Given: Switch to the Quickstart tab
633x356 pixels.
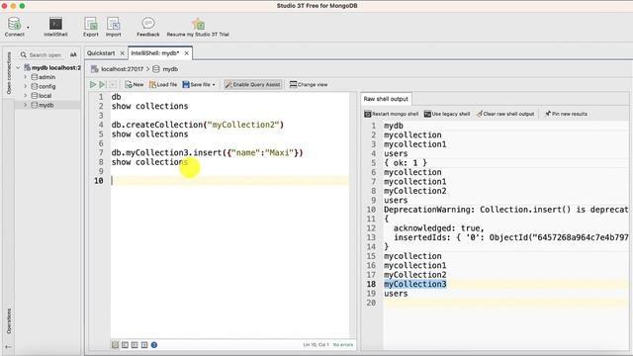Looking at the screenshot, I should click(x=101, y=52).
